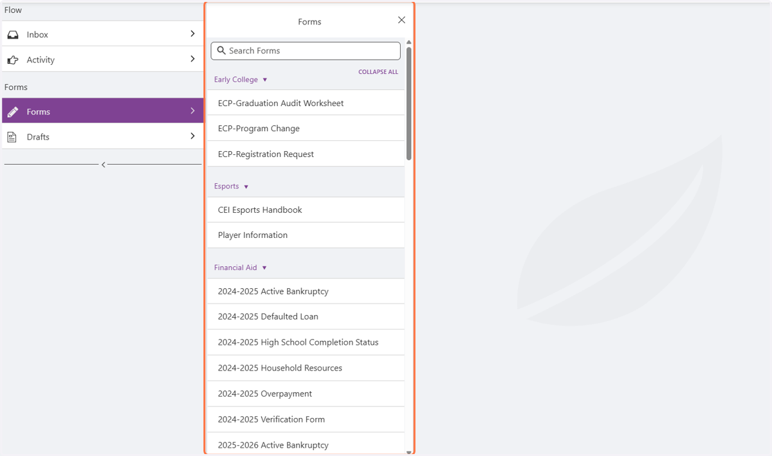Expand the Inbox chevron
This screenshot has height=456, width=772.
point(192,33)
